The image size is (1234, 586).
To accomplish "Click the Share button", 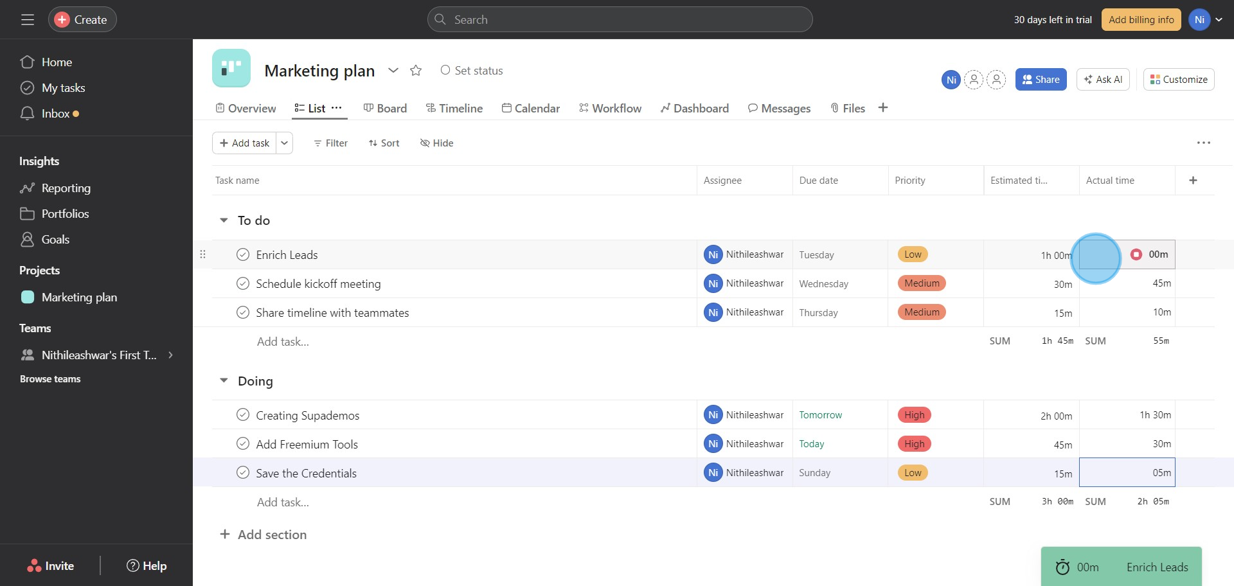I will point(1041,80).
